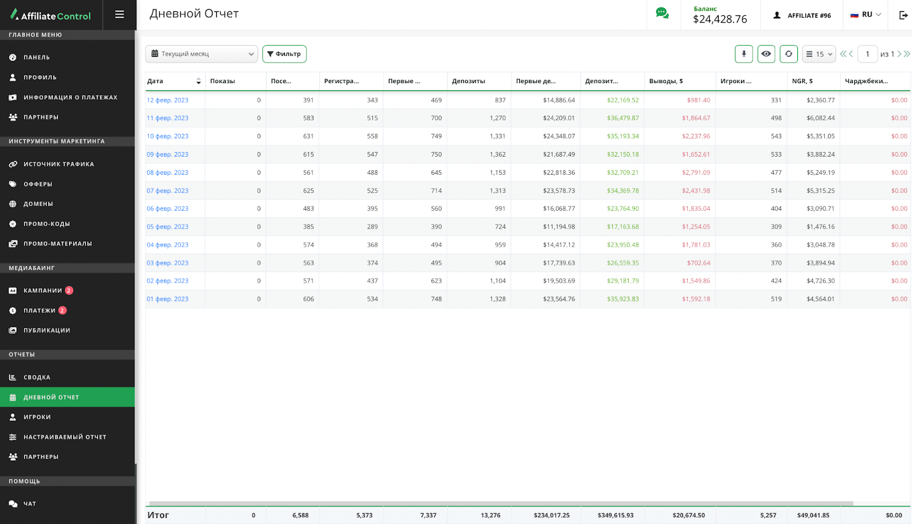The image size is (912, 524).
Task: Click the logout icon in header
Action: [903, 15]
